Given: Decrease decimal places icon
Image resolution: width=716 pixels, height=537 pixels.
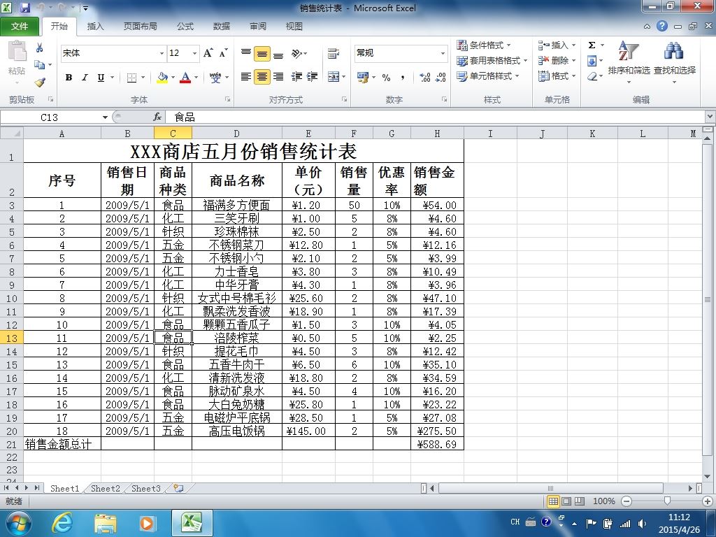Looking at the screenshot, I should pos(441,77).
